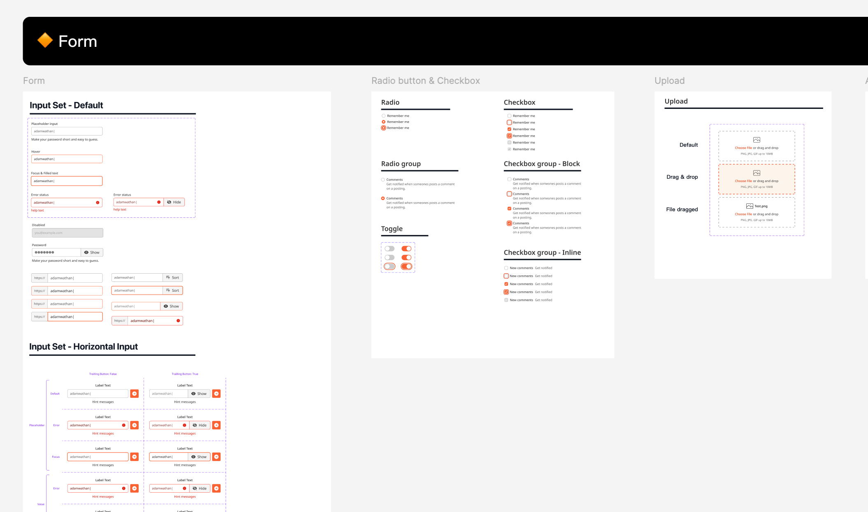Click the Hide button on the error status field
Screen dimensions: 868x512
pos(175,202)
